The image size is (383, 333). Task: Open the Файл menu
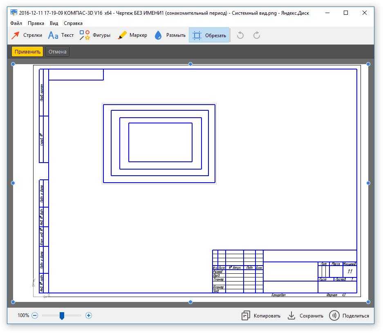click(x=16, y=23)
